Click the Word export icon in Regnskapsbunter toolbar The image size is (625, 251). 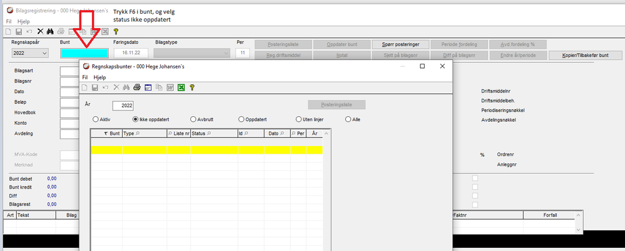[170, 87]
